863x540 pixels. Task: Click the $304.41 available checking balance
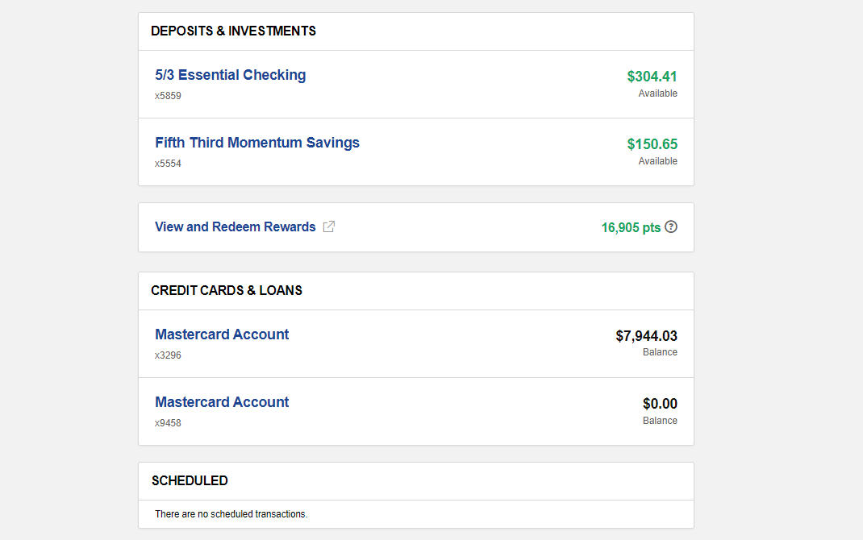[652, 77]
